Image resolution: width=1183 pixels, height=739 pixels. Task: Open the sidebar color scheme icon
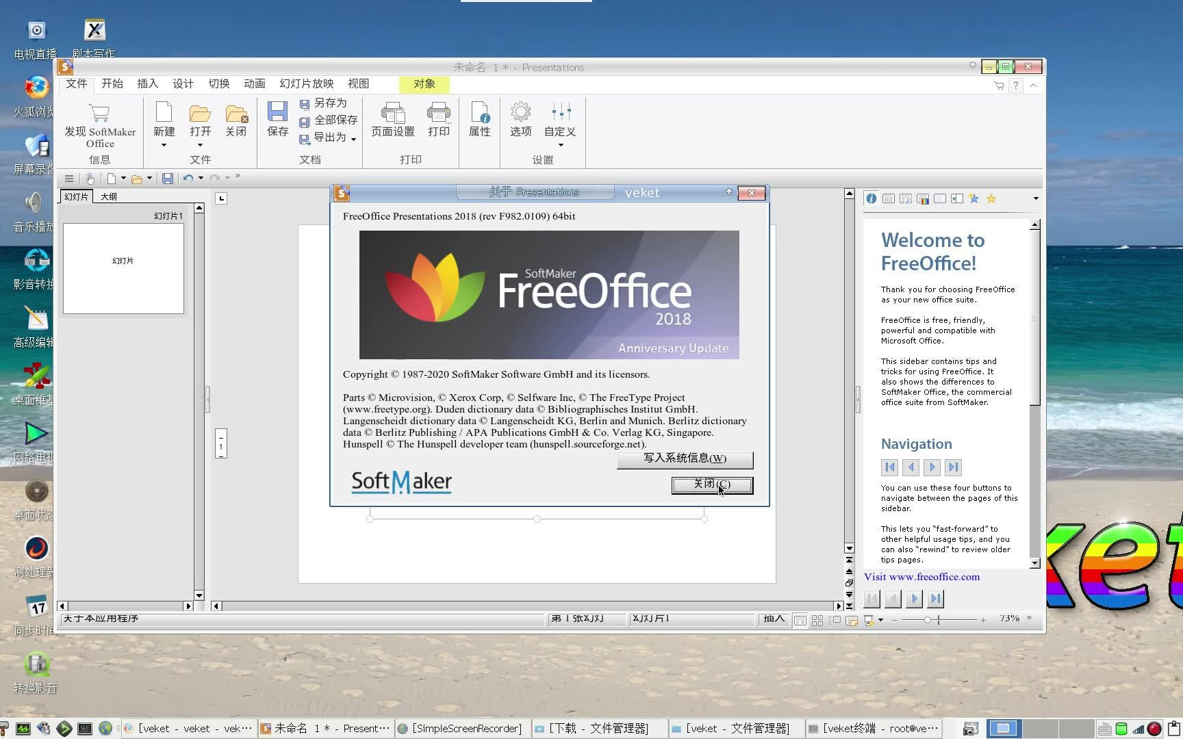923,198
